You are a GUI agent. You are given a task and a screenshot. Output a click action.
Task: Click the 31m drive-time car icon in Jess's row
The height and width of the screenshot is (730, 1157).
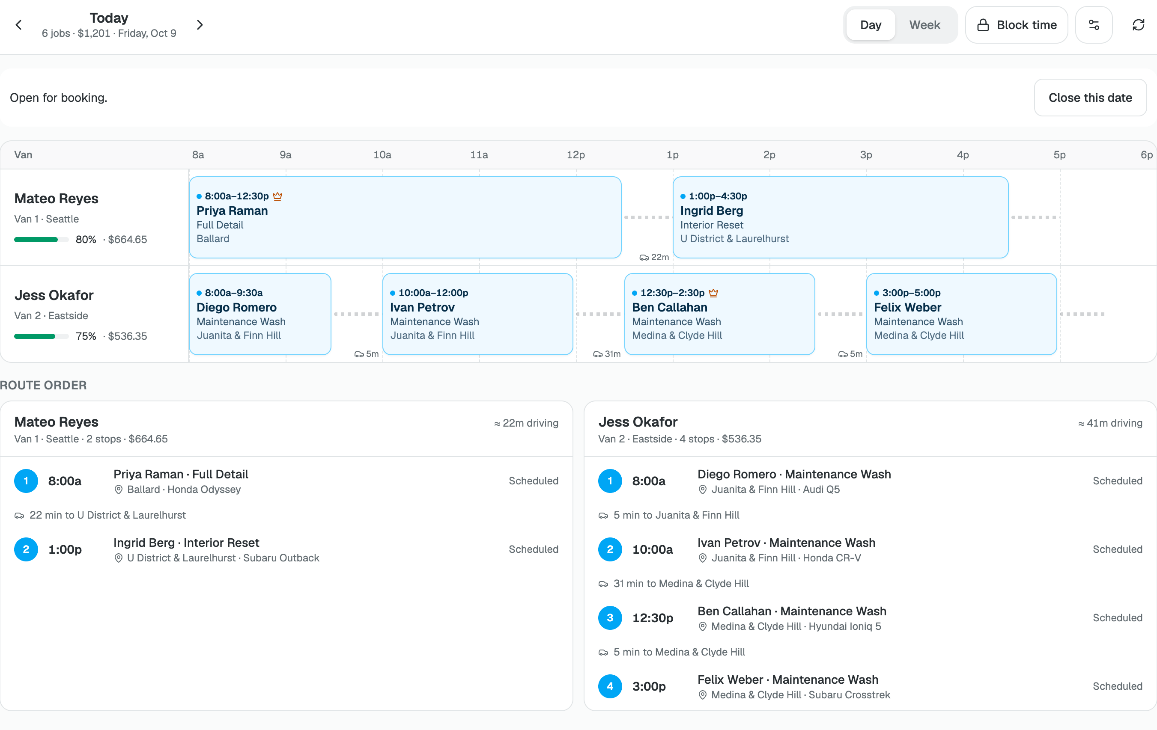[598, 354]
